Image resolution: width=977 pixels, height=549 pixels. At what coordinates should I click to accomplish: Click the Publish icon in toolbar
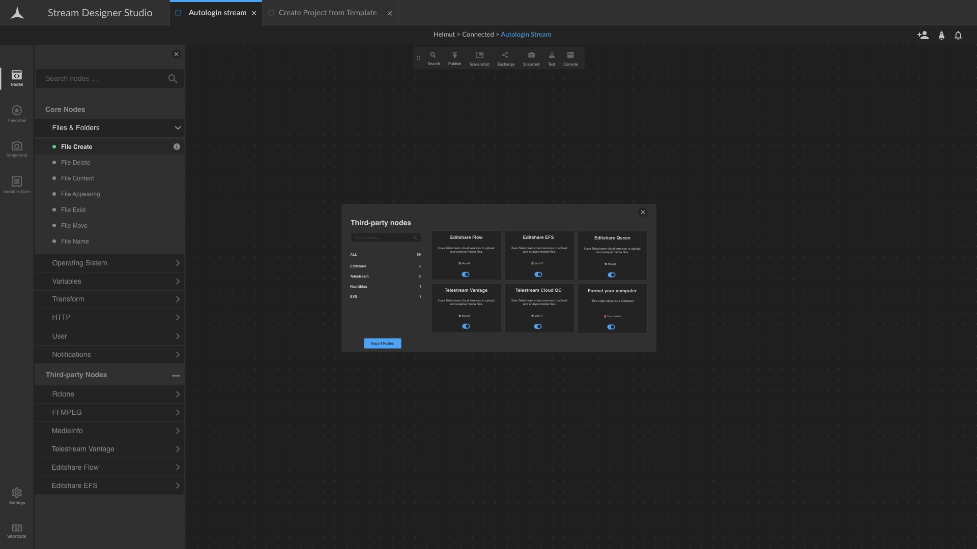(x=454, y=58)
